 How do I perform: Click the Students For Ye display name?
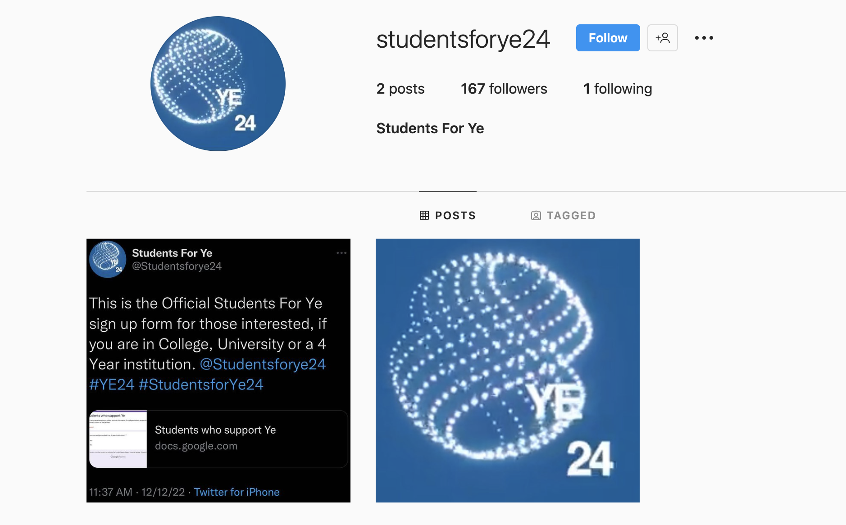pos(430,128)
